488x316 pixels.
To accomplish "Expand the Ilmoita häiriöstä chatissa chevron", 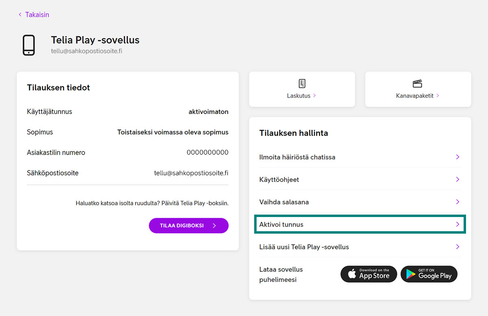I will [x=457, y=157].
